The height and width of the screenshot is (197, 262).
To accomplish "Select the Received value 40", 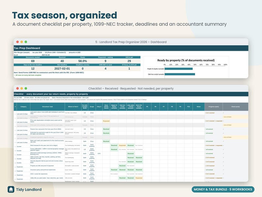I will pos(62,61).
